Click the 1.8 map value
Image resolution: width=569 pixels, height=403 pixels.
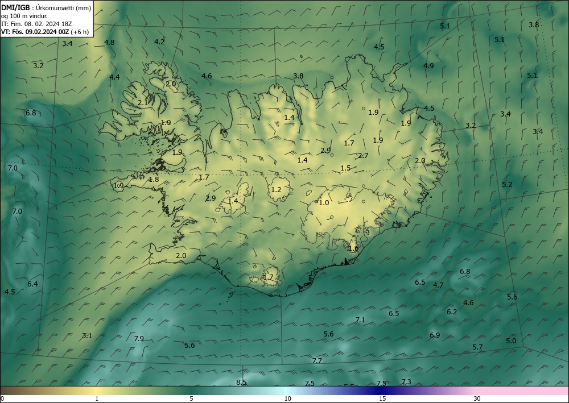(x=154, y=179)
